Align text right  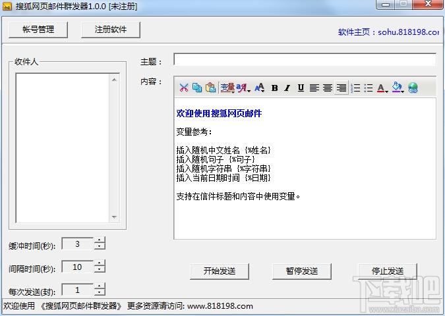(341, 88)
